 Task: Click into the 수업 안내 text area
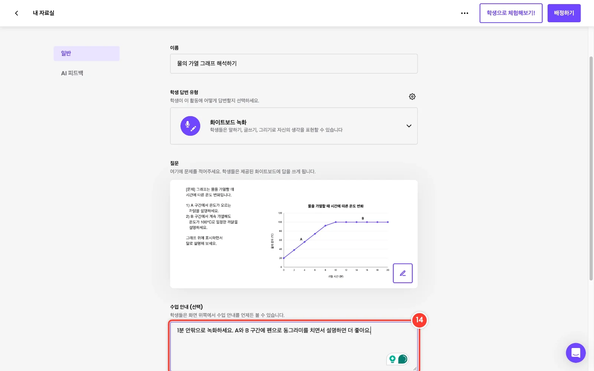tap(294, 346)
